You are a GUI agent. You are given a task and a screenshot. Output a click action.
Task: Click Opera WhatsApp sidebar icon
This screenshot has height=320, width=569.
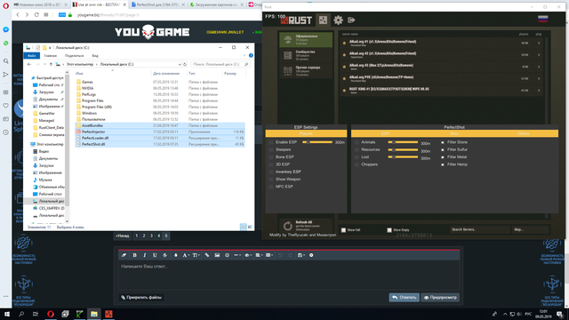(6, 43)
